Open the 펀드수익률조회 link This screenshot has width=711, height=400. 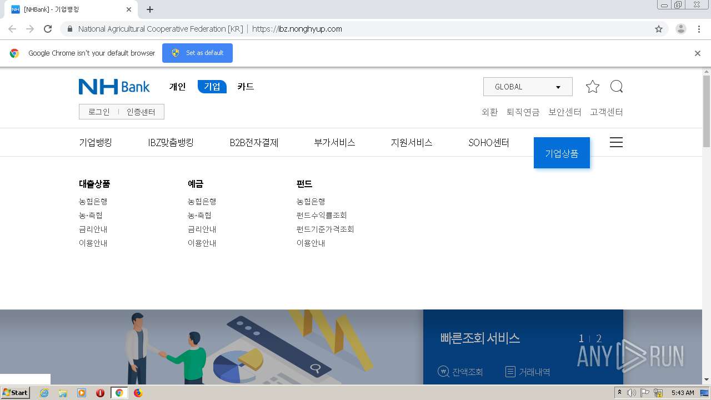(x=322, y=215)
